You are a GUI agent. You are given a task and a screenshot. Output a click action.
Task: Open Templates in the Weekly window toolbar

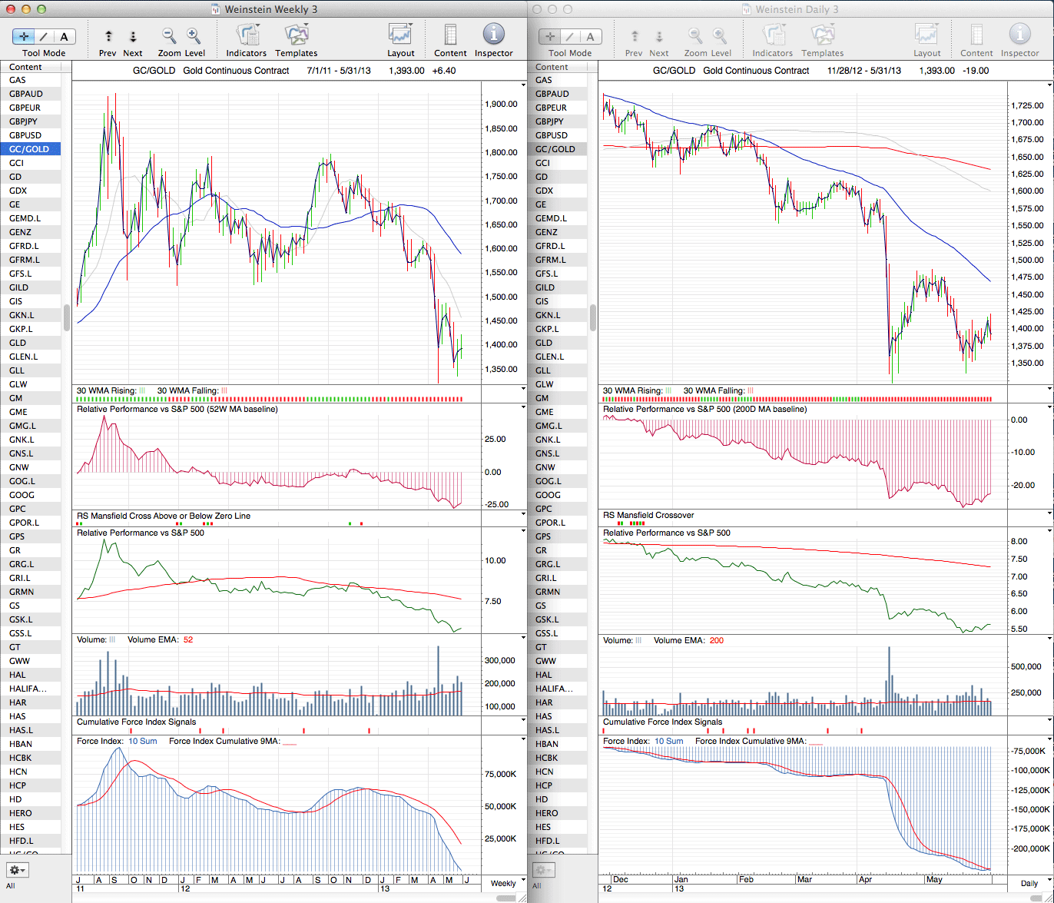[296, 35]
